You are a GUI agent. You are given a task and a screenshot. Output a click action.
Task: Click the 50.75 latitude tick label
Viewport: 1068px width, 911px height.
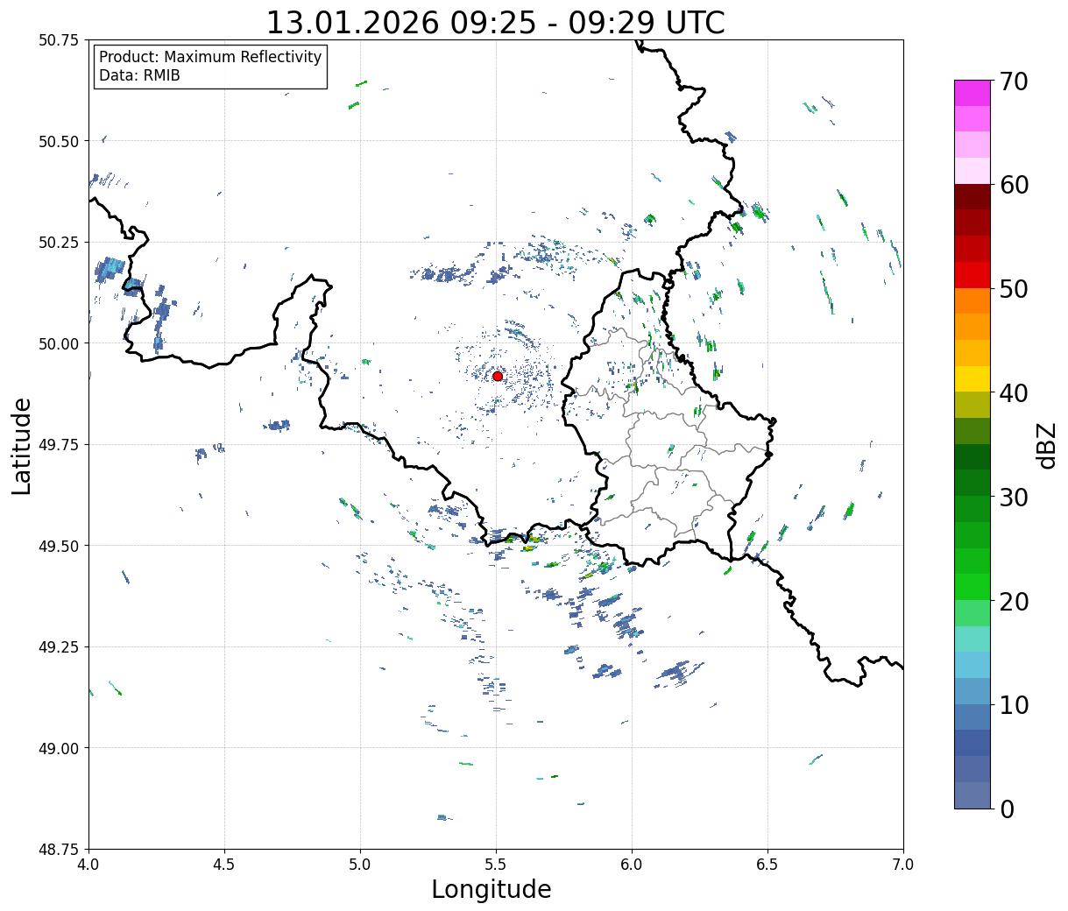pyautogui.click(x=58, y=40)
